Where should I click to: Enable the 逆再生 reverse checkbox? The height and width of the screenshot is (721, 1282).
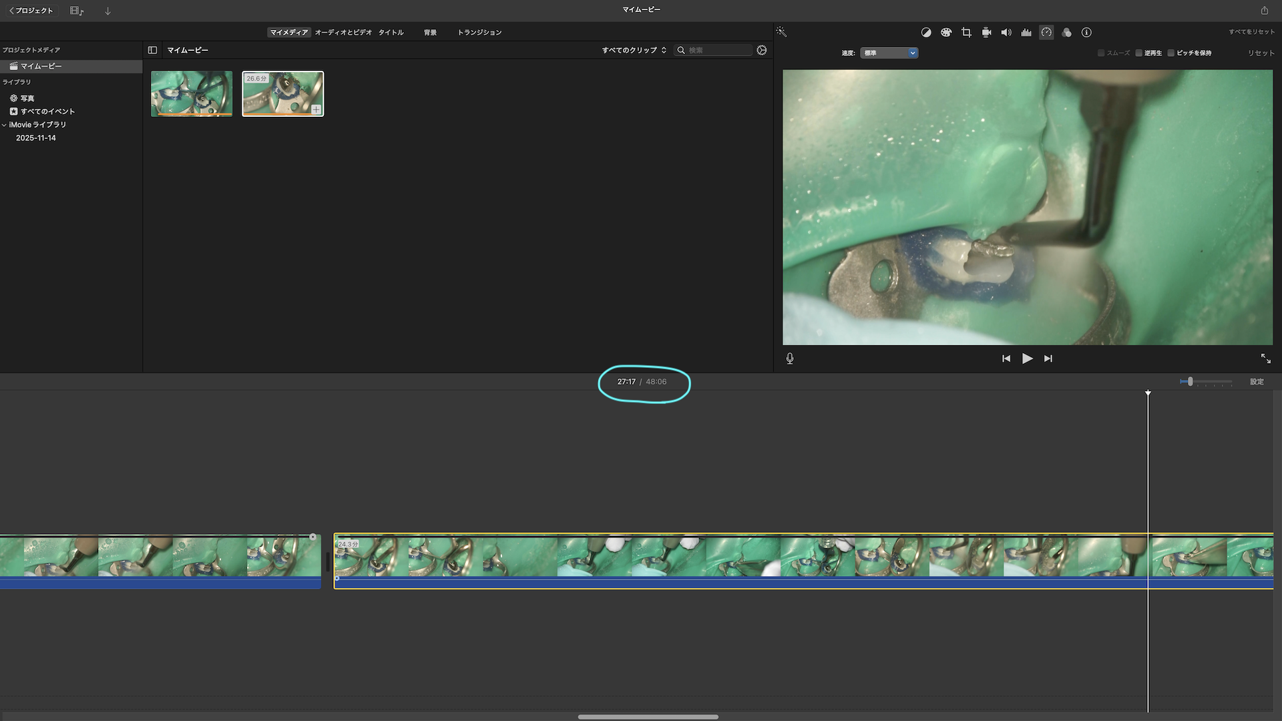coord(1139,53)
